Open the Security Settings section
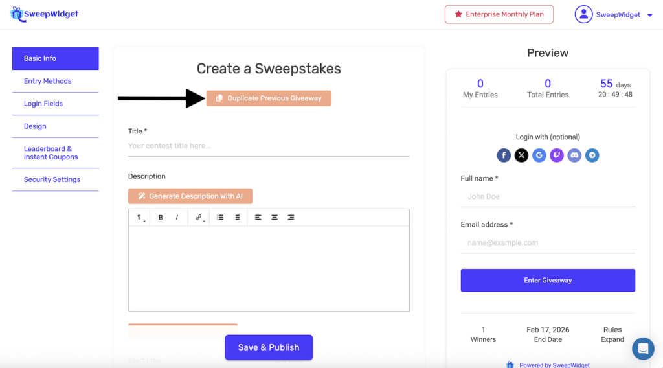This screenshot has width=663, height=368. point(52,179)
